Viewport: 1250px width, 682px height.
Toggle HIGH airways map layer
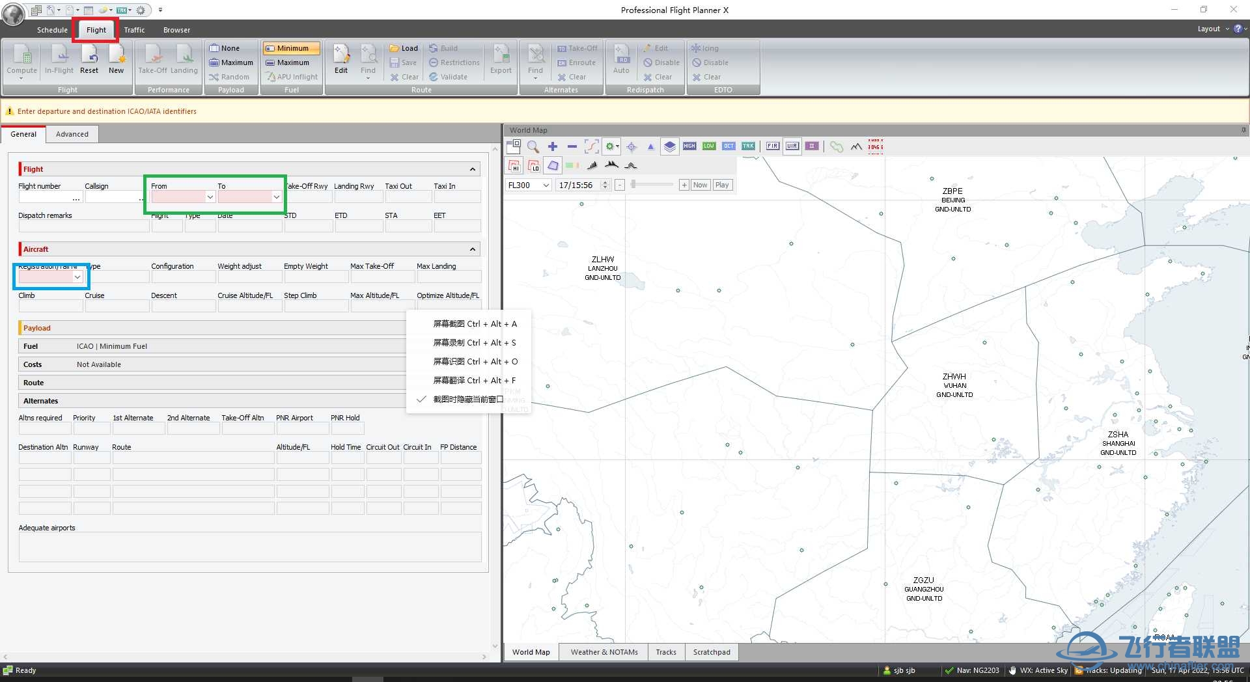[689, 146]
